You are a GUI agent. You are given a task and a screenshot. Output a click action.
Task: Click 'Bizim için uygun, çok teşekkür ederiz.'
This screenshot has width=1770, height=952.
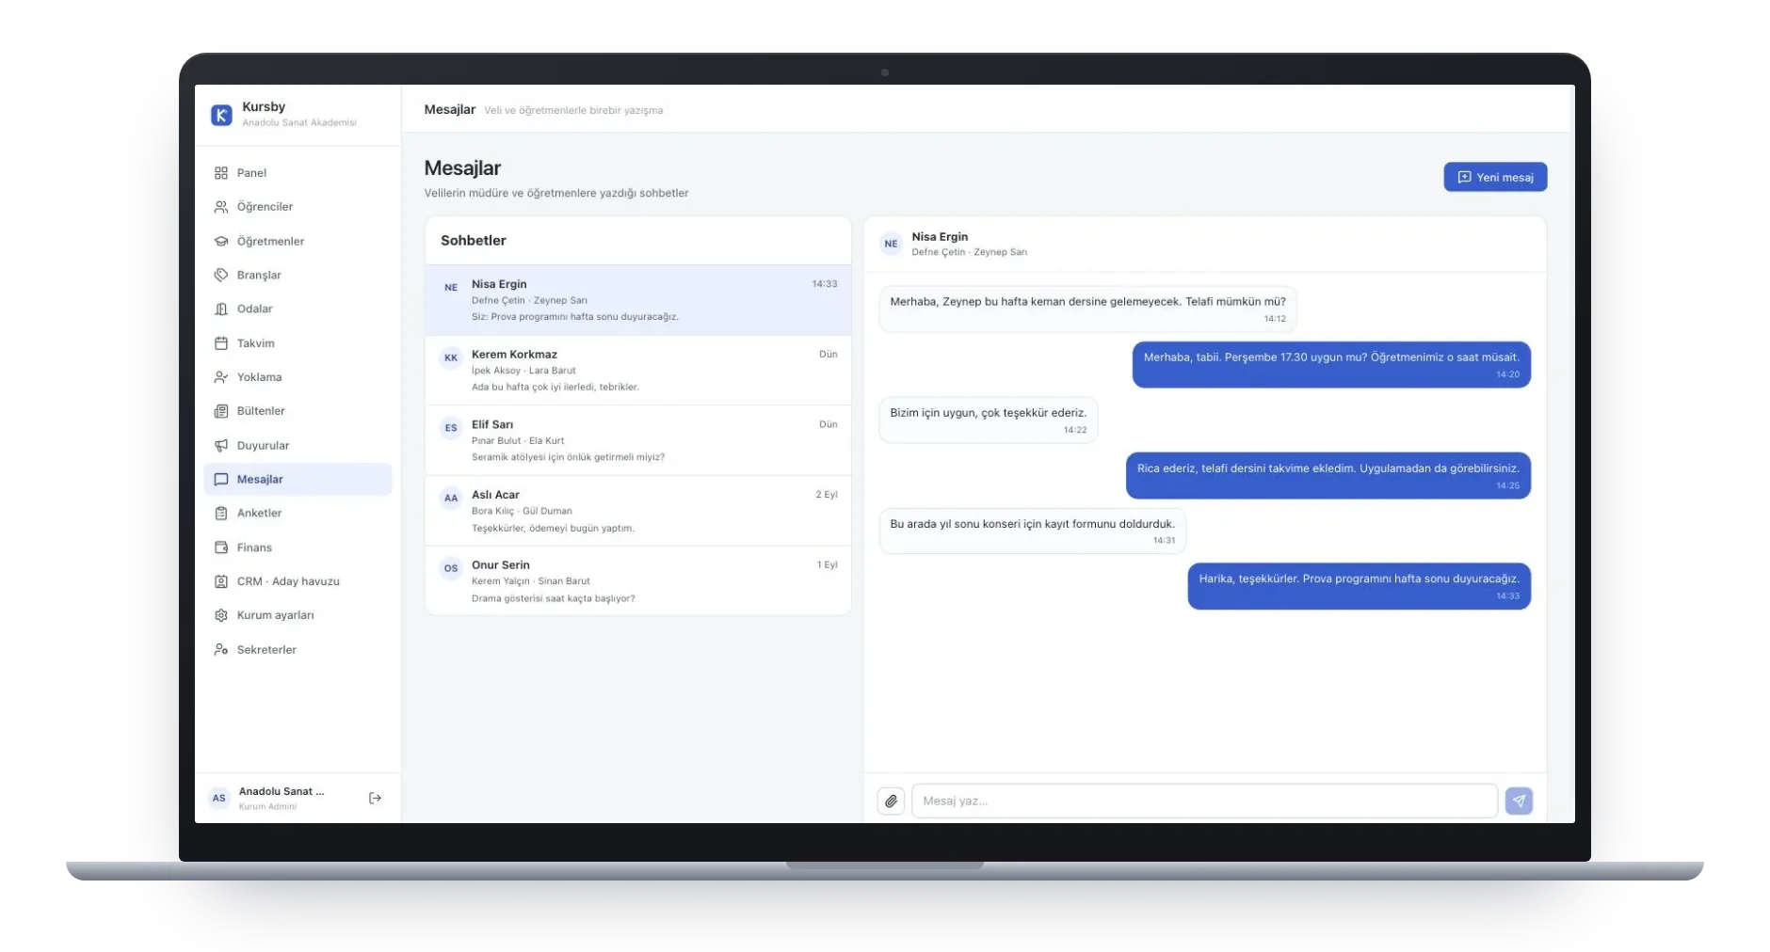[x=988, y=420]
